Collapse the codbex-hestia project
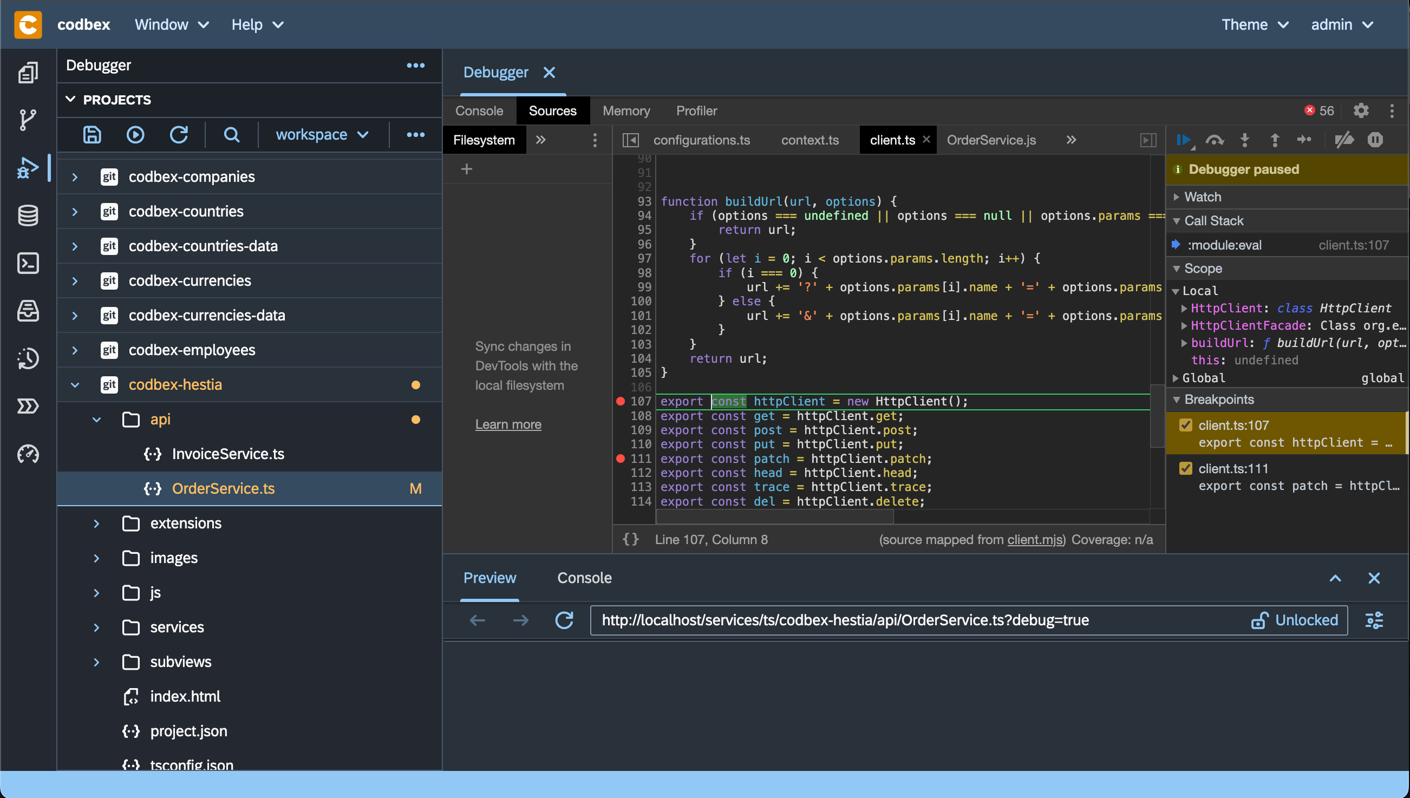1410x798 pixels. pyautogui.click(x=75, y=385)
